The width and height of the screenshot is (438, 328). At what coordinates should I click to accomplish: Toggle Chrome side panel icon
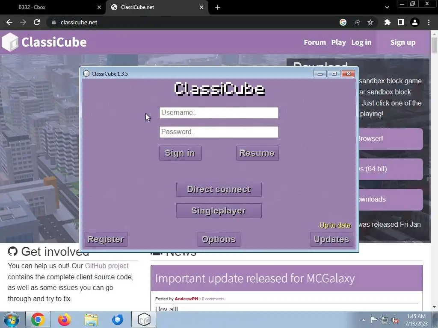point(401,22)
